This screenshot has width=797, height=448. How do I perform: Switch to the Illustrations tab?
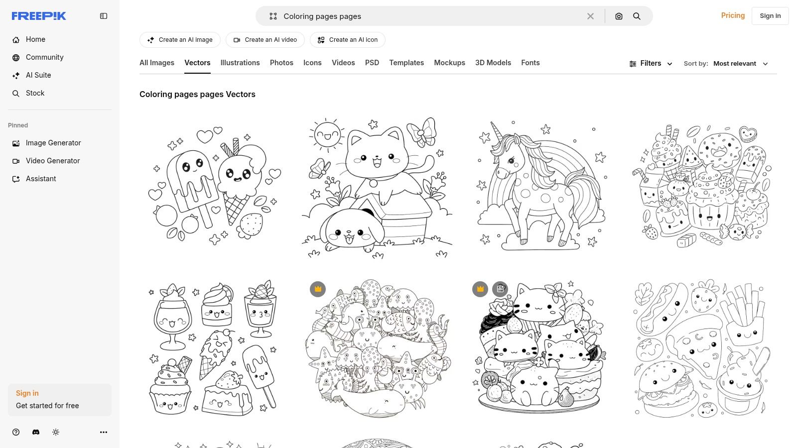[240, 63]
